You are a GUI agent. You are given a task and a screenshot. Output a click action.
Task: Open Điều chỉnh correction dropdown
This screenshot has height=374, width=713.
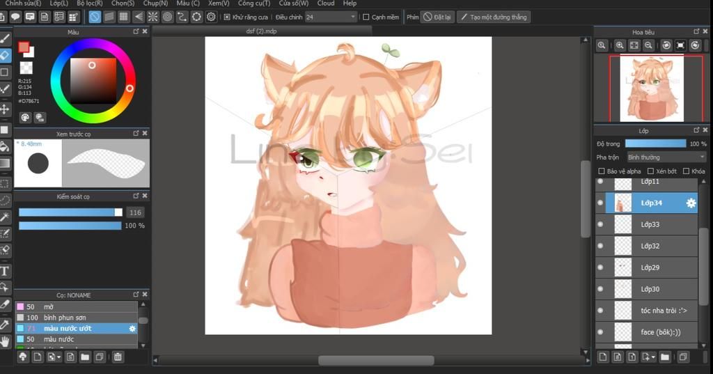point(331,17)
